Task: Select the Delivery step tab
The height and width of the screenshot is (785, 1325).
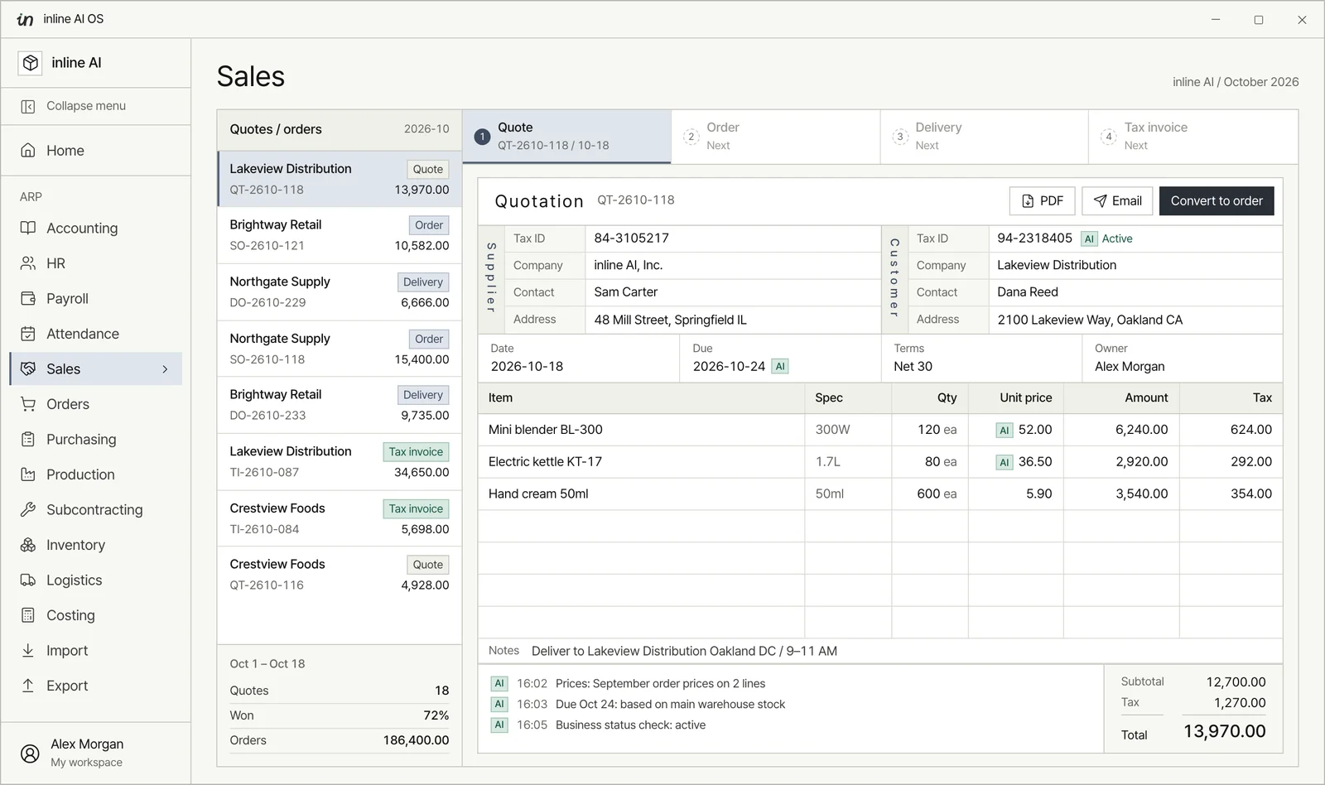Action: 985,137
